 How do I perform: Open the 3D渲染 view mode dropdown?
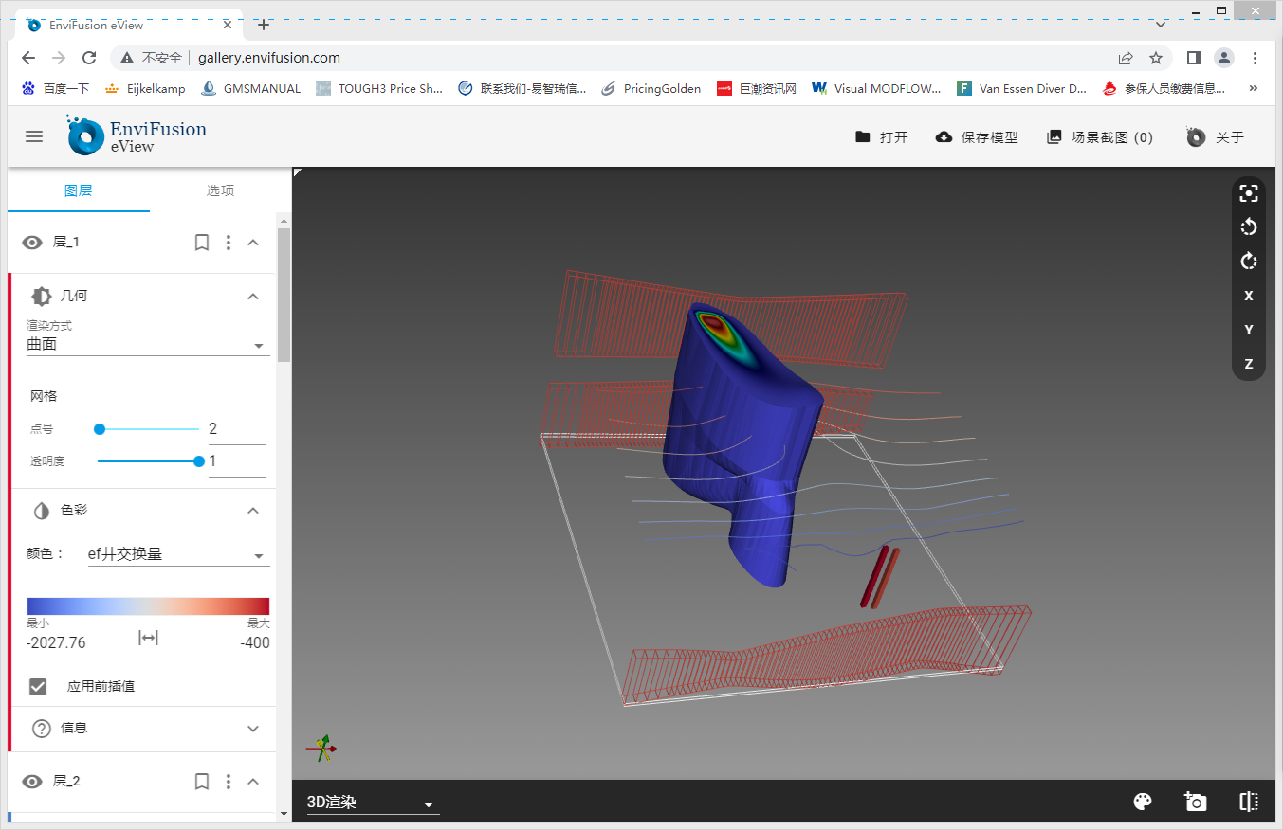point(372,803)
